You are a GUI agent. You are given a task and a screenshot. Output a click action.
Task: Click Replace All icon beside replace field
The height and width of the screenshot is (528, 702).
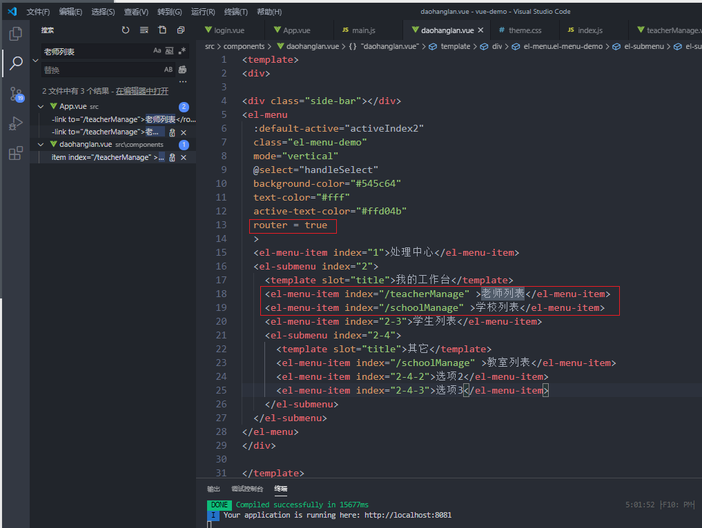183,70
